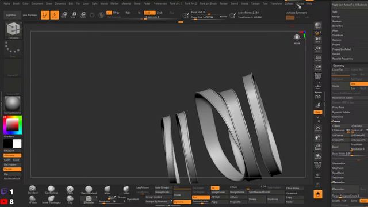Image resolution: width=368 pixels, height=207 pixels.
Task: Open the Brush menu
Action: (16, 3)
